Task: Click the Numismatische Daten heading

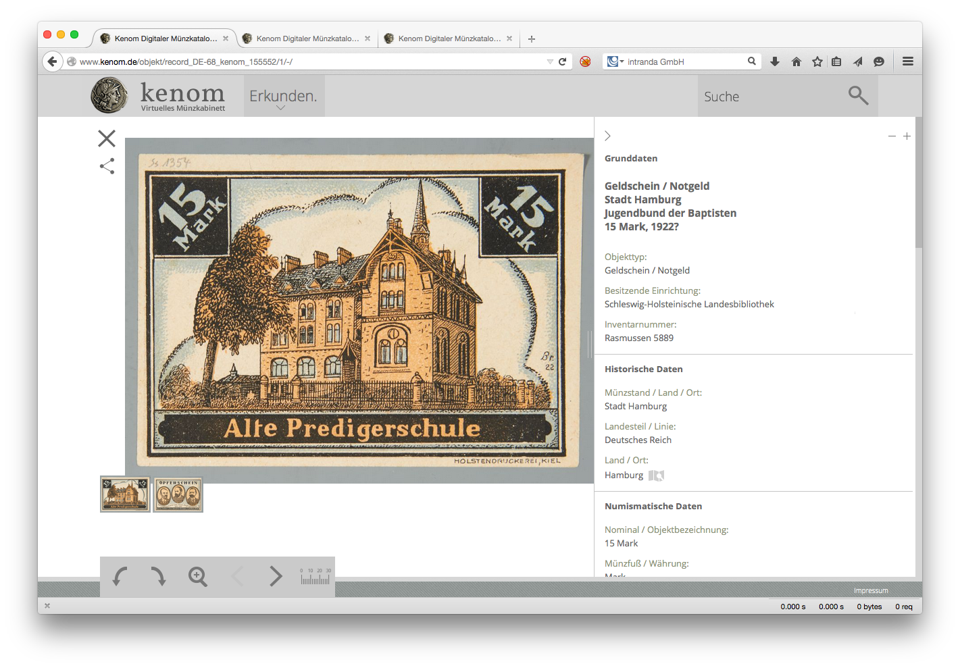Action: click(653, 506)
